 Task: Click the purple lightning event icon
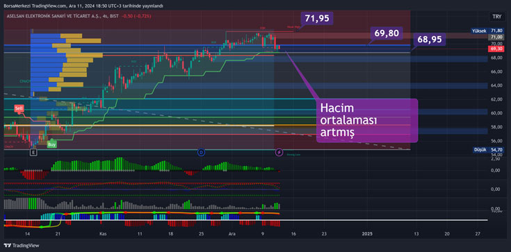pos(279,152)
